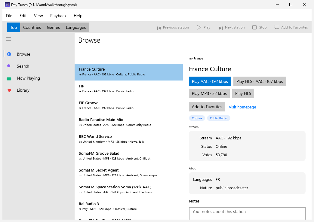Open the File menu
This screenshot has width=314, height=222.
point(9,16)
